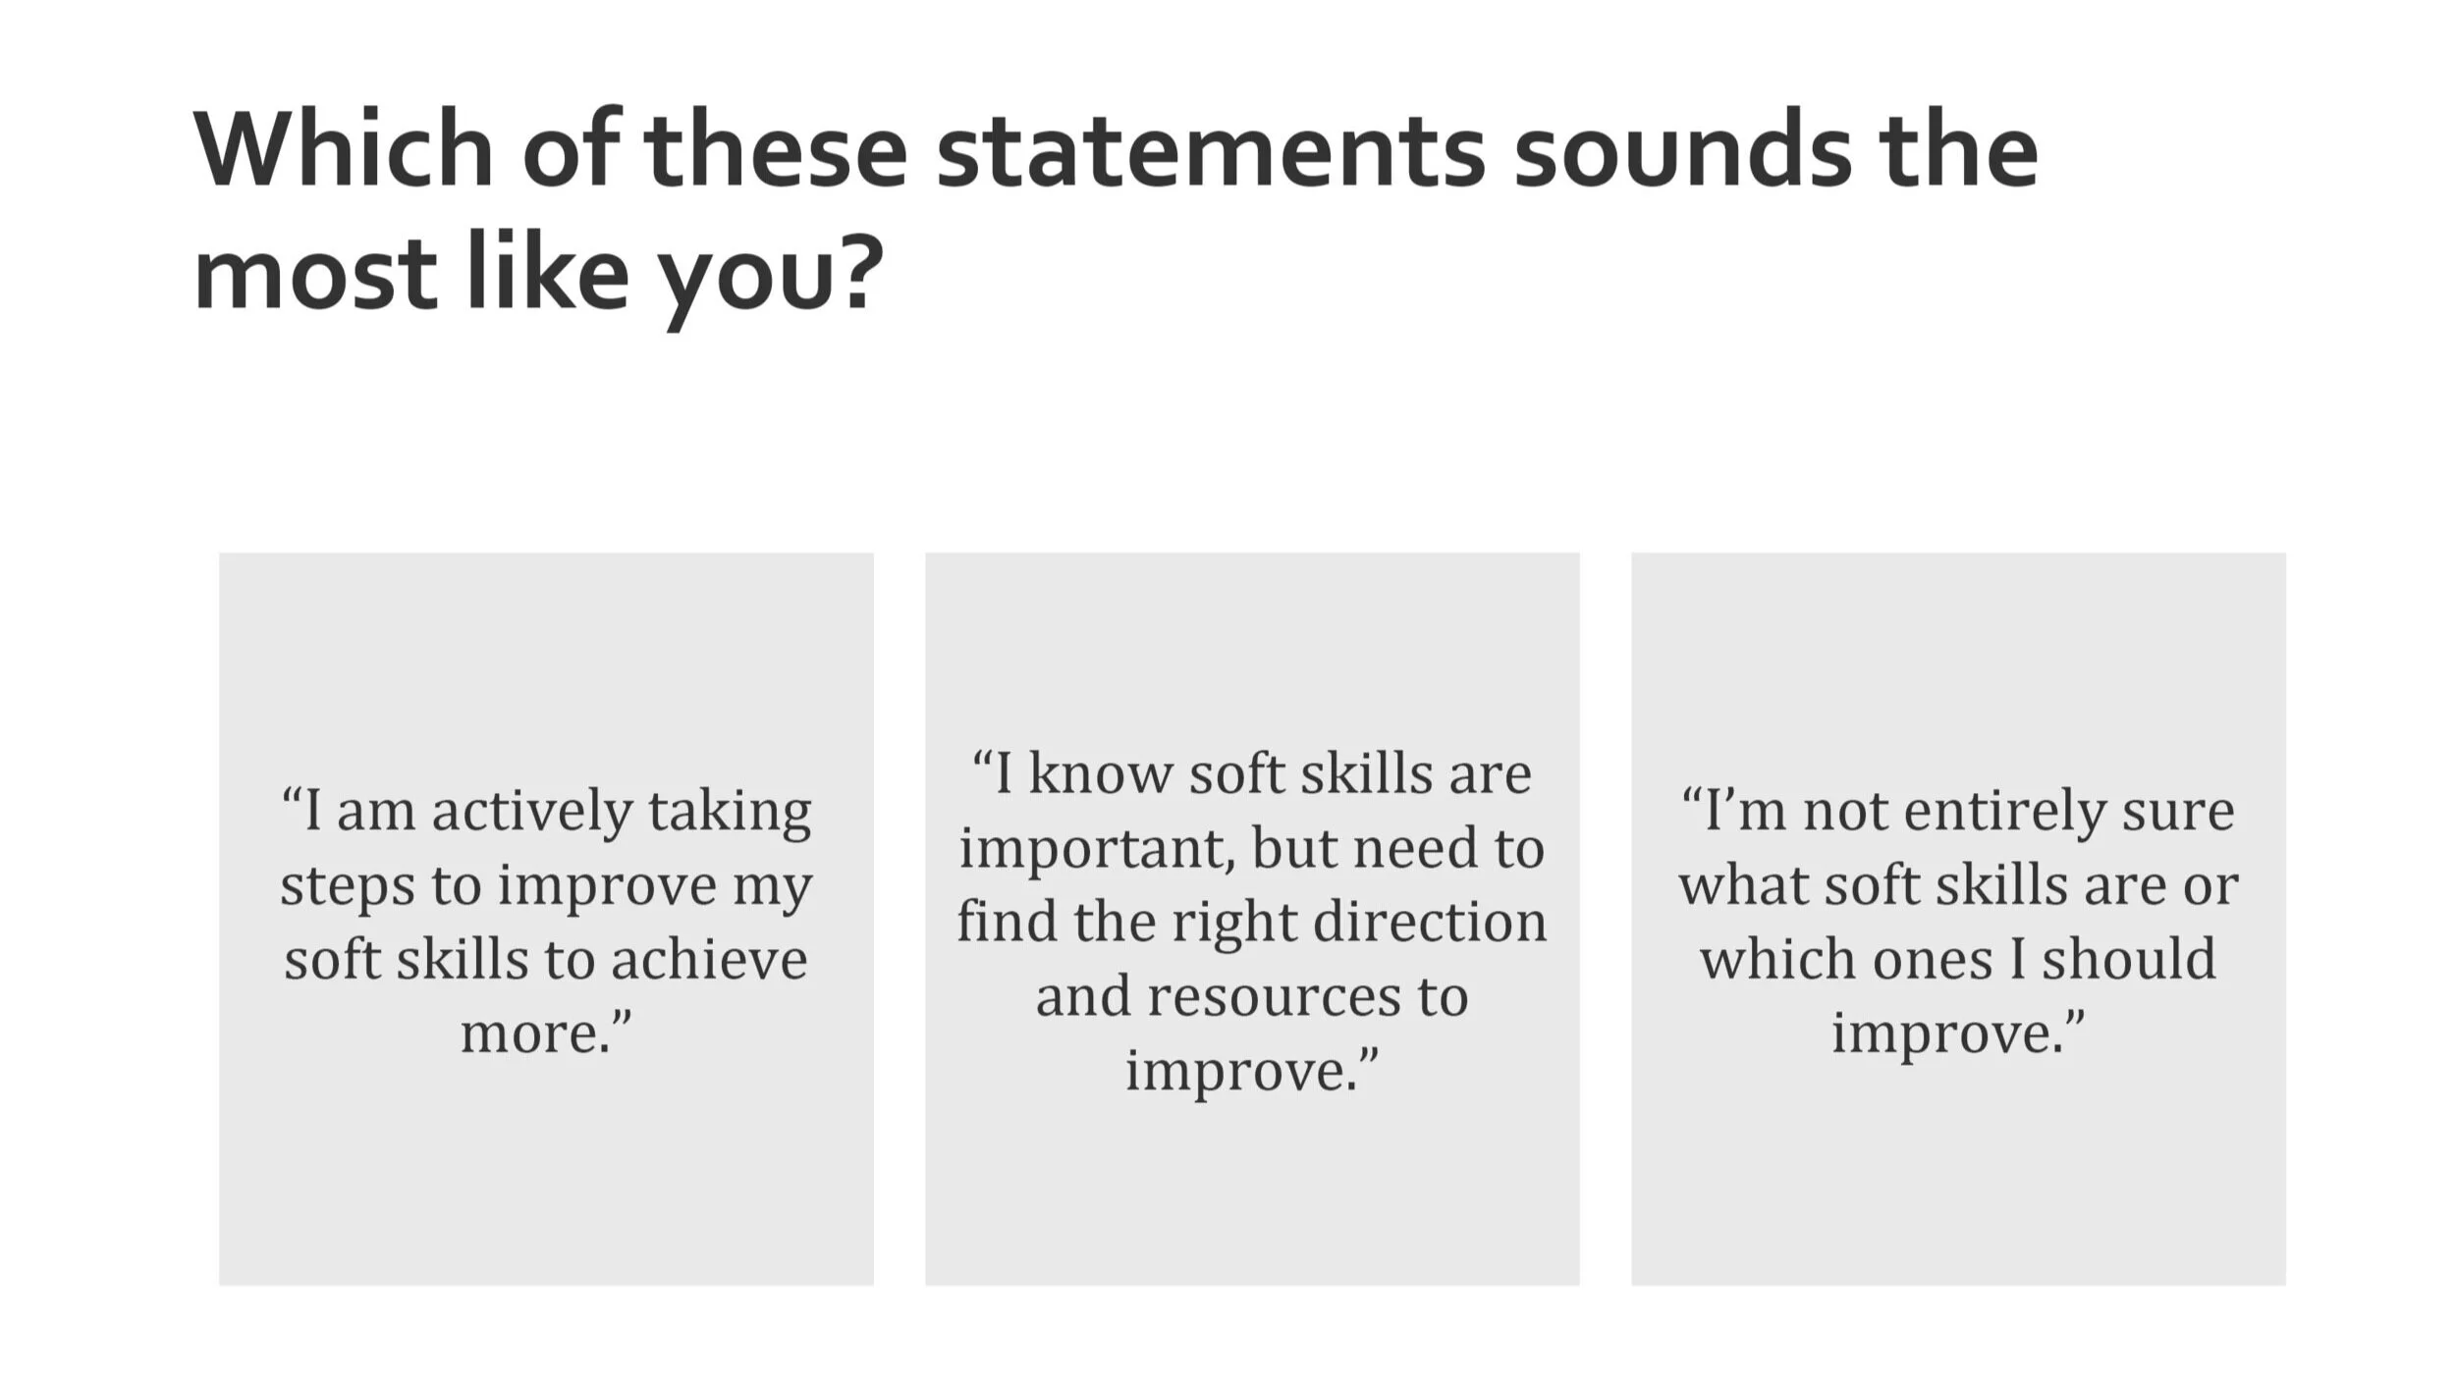Click the word "sounds" in the heading
Screen dimensions: 2455x1380
point(1682,152)
